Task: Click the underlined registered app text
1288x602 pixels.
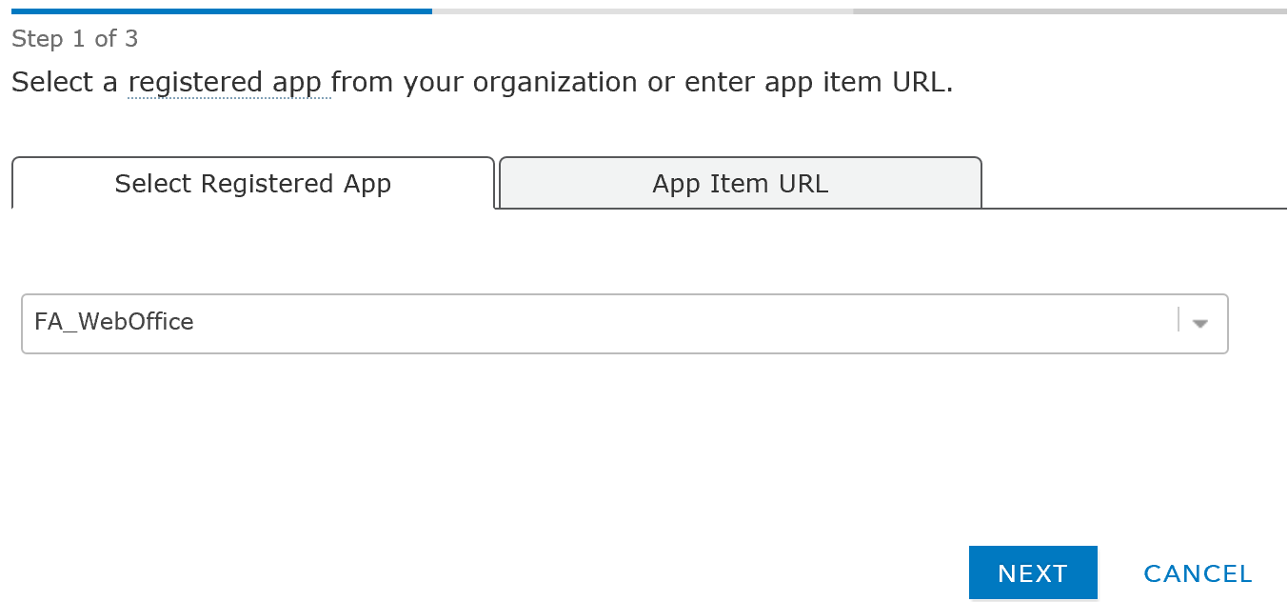Action: [228, 82]
